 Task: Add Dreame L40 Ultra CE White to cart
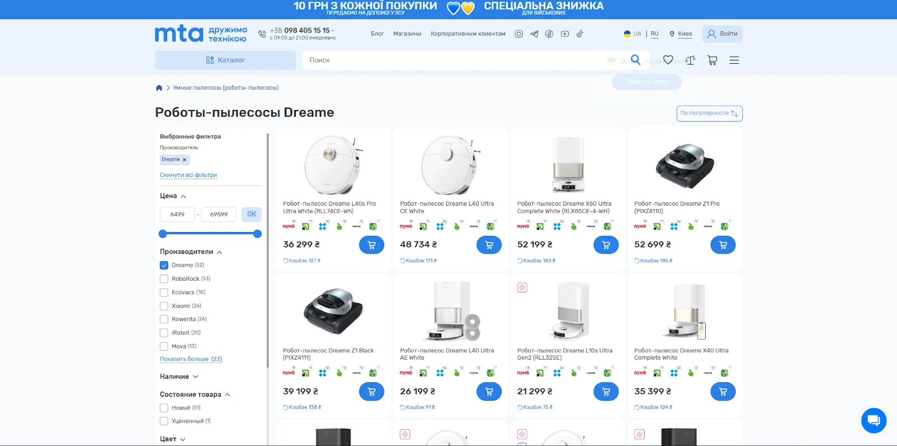489,245
